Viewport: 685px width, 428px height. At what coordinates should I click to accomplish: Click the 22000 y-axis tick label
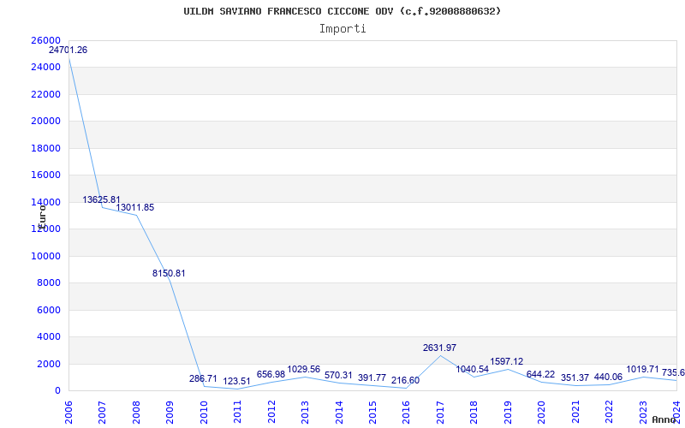pyautogui.click(x=45, y=94)
